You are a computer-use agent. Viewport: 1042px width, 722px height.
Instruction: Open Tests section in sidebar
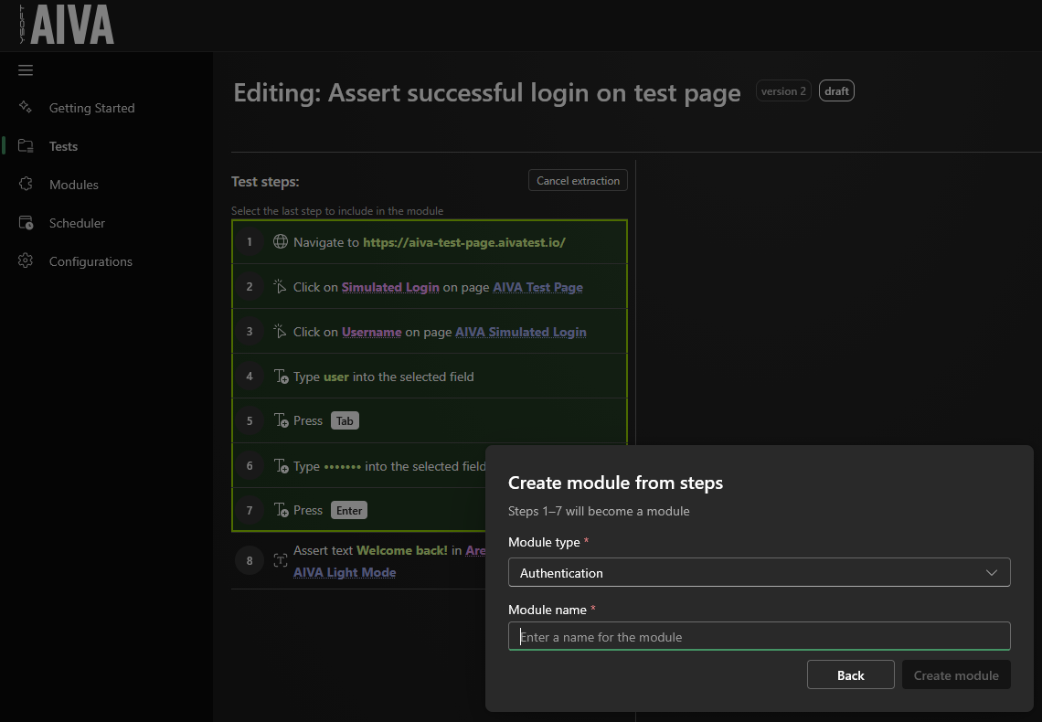click(63, 146)
